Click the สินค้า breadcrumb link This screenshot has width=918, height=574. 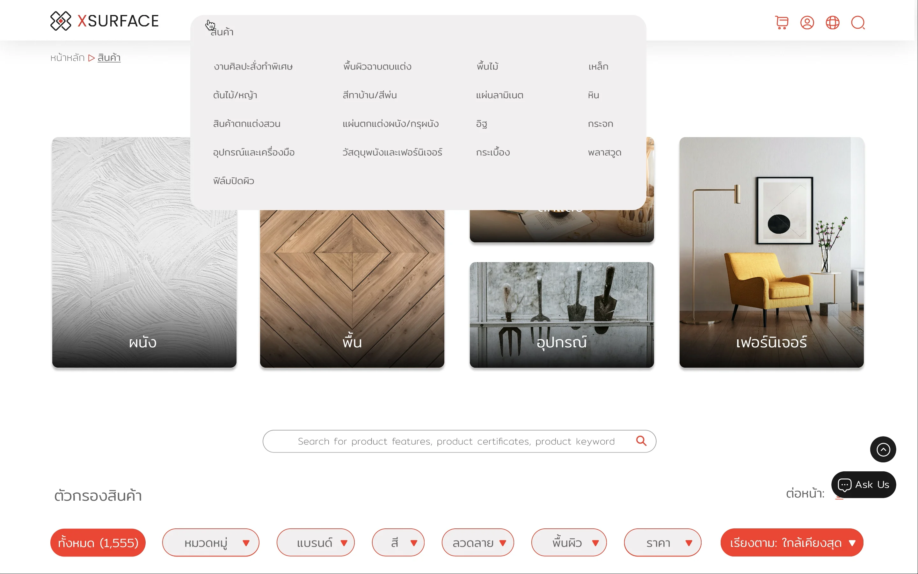pyautogui.click(x=109, y=58)
